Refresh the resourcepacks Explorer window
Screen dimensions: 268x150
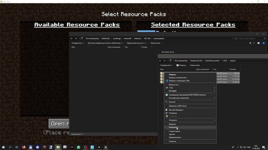pos(236,38)
